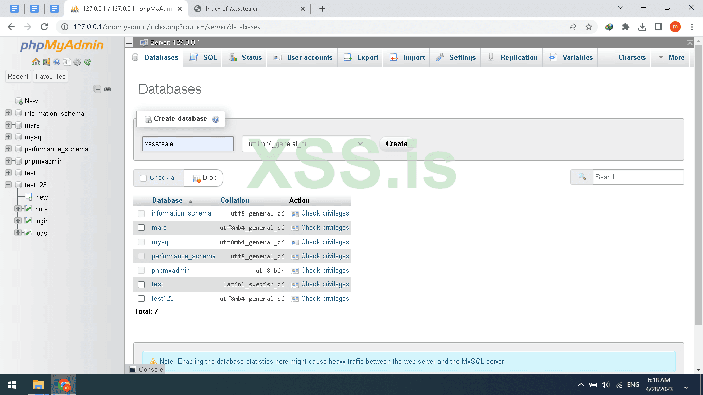Expand the bots table node

pyautogui.click(x=18, y=209)
